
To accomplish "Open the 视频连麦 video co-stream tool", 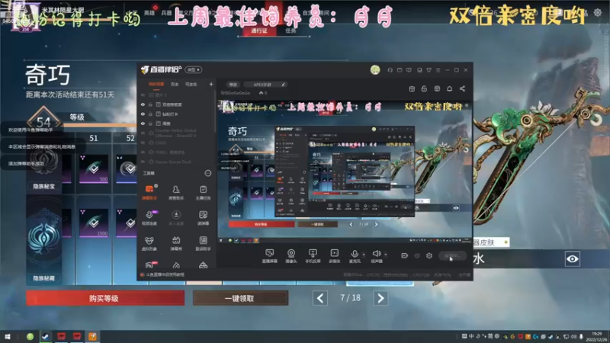I will pos(149,218).
